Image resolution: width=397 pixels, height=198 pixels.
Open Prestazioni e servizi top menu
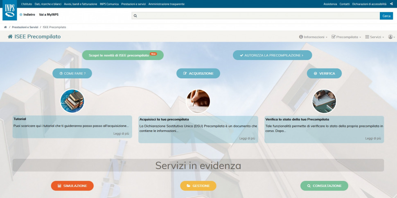pyautogui.click(x=133, y=4)
